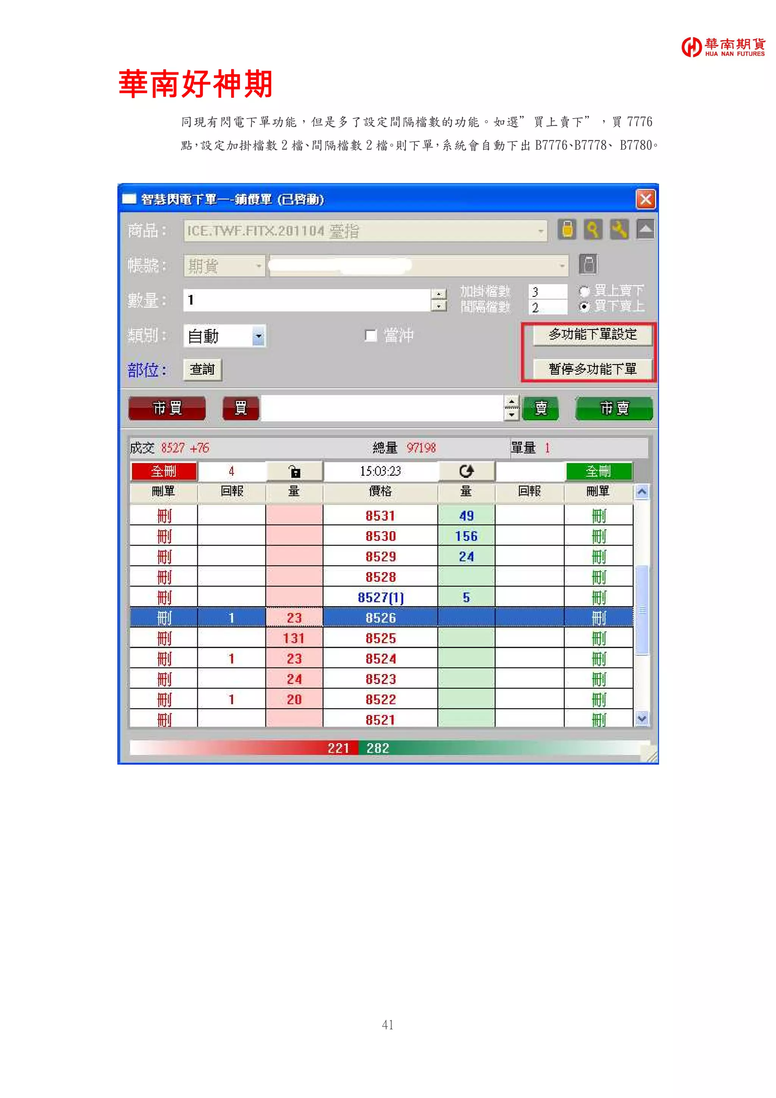Click the table scrollbar down arrow
This screenshot has height=1098, width=776.
(641, 718)
